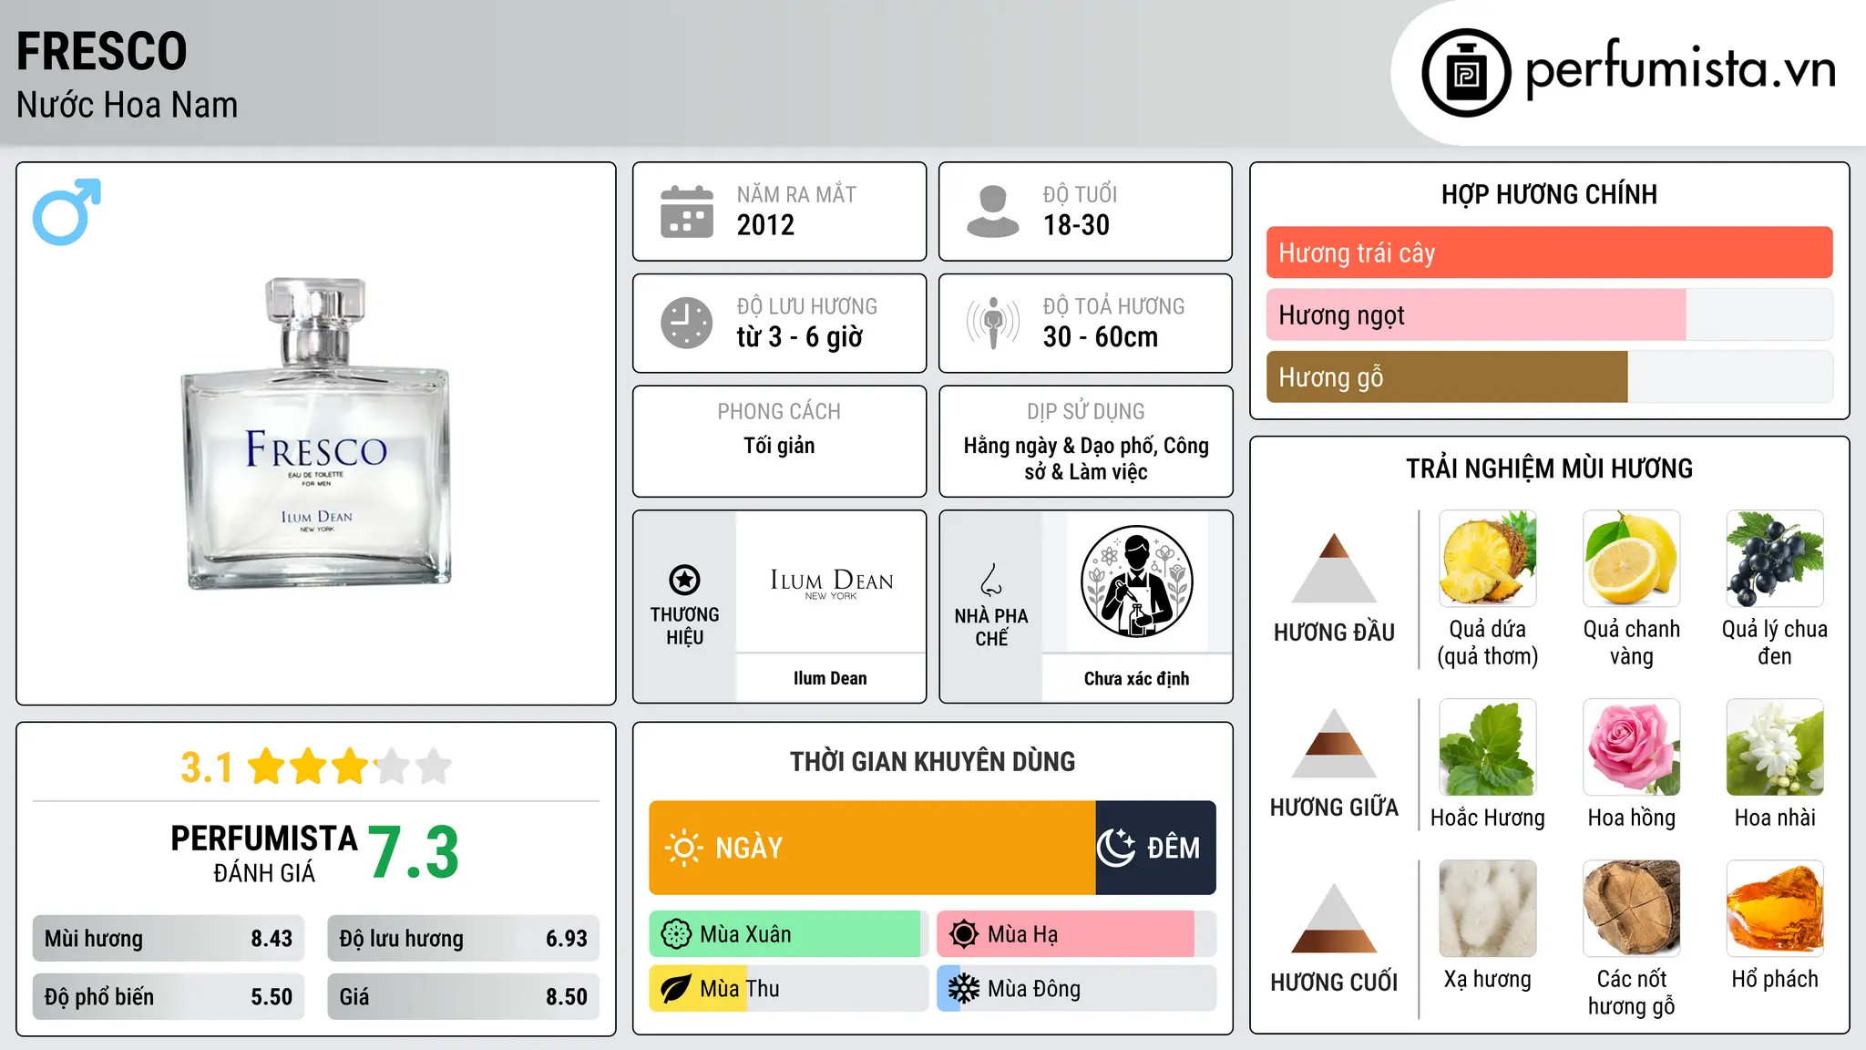Click the Ilum Dean brand name caption
The height and width of the screenshot is (1050, 1866).
point(830,678)
